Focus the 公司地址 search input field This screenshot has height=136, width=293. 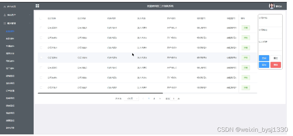[x=270, y=36]
